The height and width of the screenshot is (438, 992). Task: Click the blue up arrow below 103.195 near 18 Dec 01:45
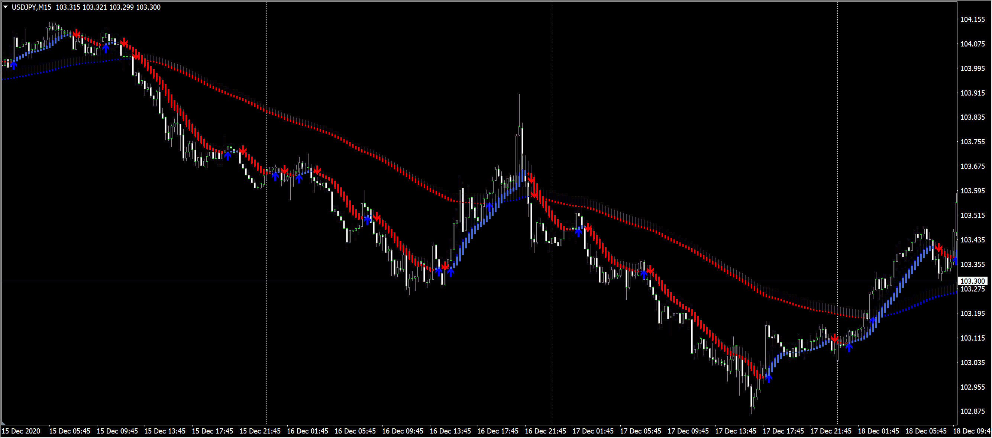(x=873, y=321)
